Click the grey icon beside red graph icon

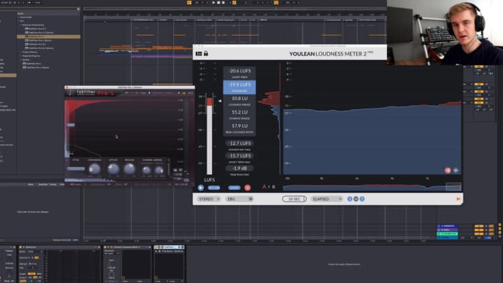pos(456,170)
